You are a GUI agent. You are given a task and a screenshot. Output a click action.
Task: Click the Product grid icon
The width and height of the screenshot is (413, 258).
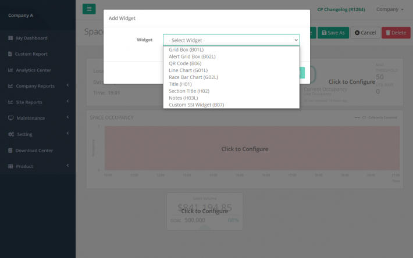(10, 167)
